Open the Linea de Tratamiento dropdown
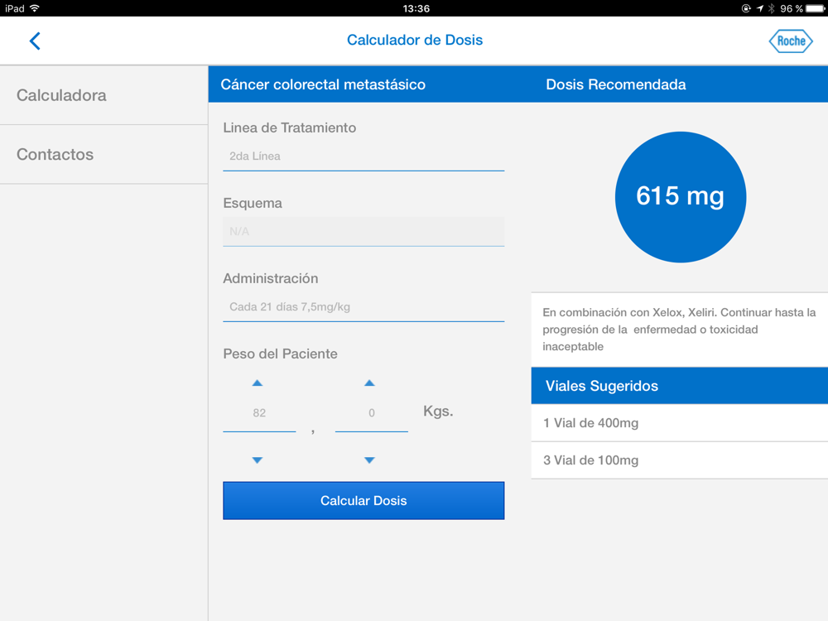Viewport: 828px width, 621px height. click(x=363, y=156)
